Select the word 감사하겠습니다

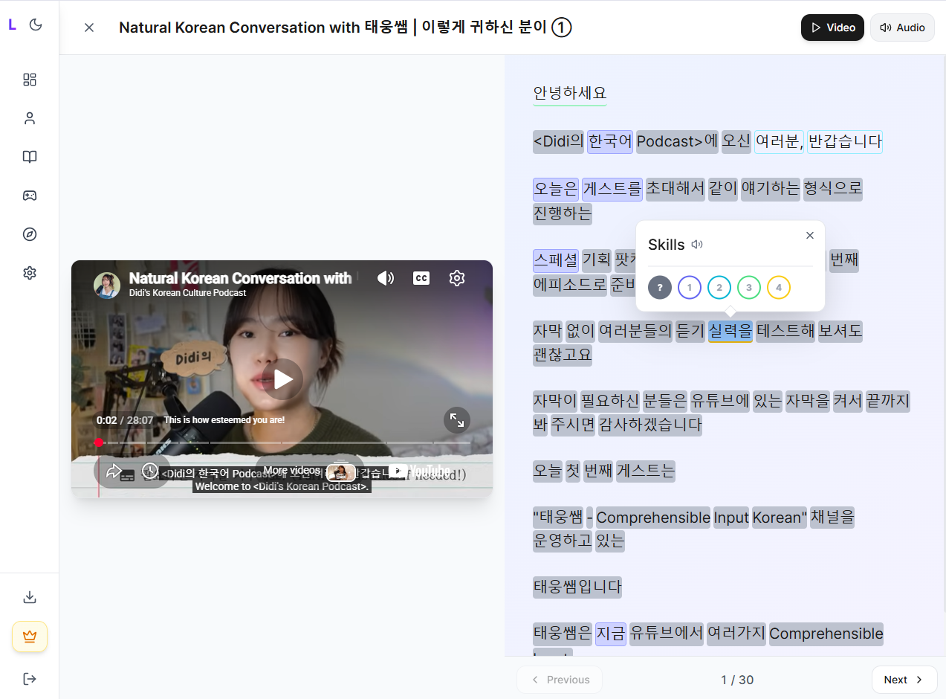pos(650,425)
